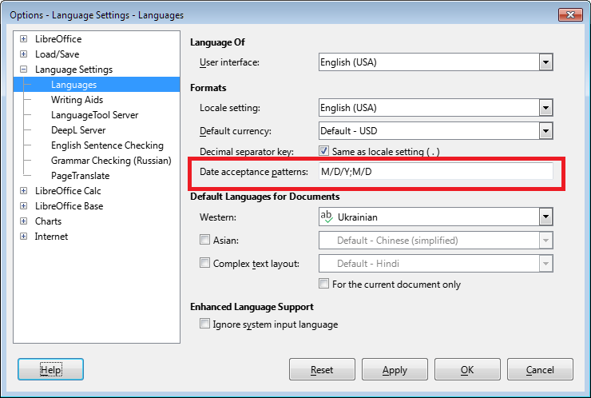
Task: Expand the LibreOffice Base node
Action: 23,206
